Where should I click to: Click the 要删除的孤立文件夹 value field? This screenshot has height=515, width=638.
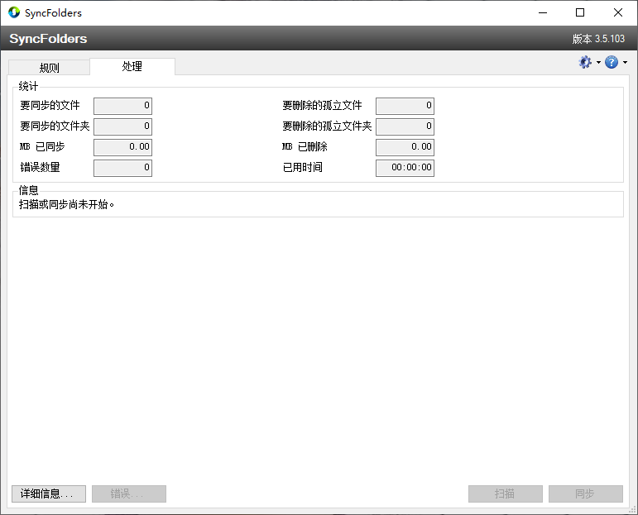point(405,126)
